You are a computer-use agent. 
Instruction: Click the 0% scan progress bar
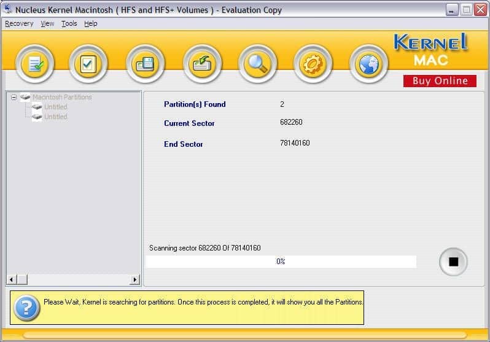[x=281, y=262]
